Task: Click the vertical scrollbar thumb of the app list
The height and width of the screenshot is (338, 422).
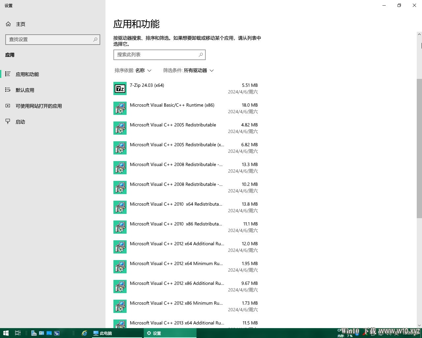Action: 419,149
